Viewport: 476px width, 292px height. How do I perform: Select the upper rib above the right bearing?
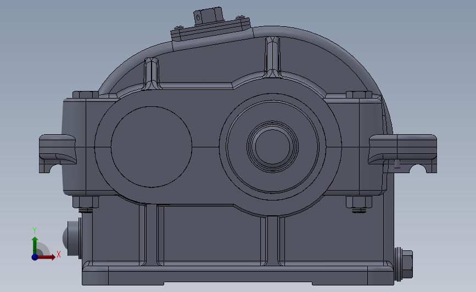coord(272,56)
